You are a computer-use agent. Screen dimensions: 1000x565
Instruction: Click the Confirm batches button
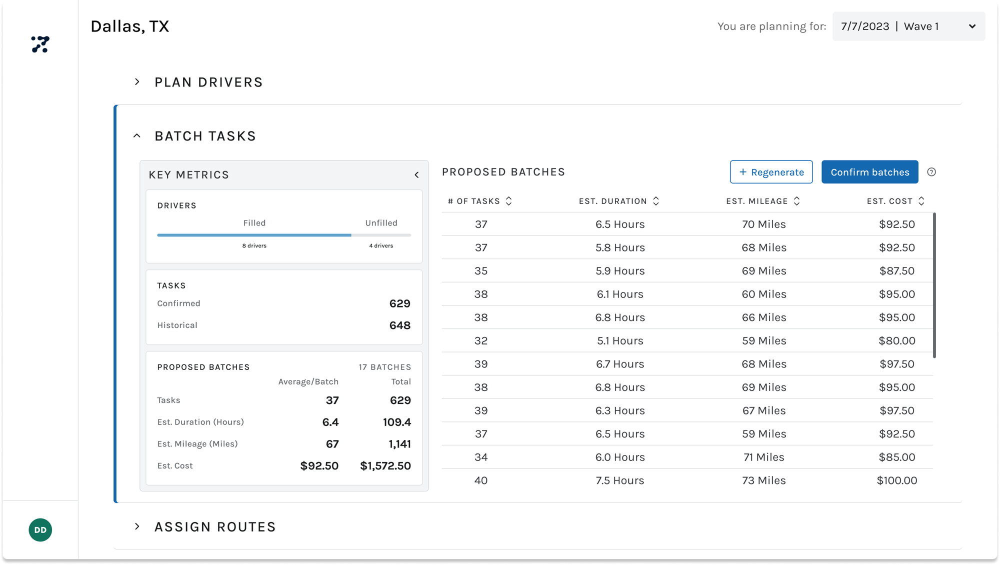pos(869,172)
